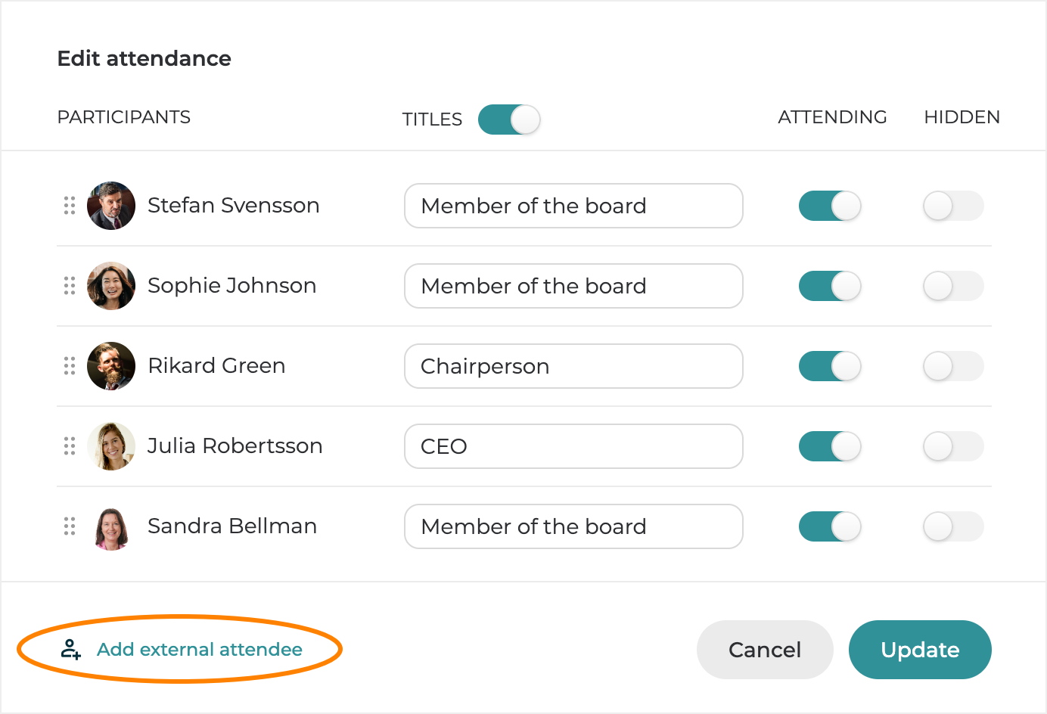The image size is (1047, 714).
Task: Turn off attending for Stefan Svensson
Action: [830, 206]
